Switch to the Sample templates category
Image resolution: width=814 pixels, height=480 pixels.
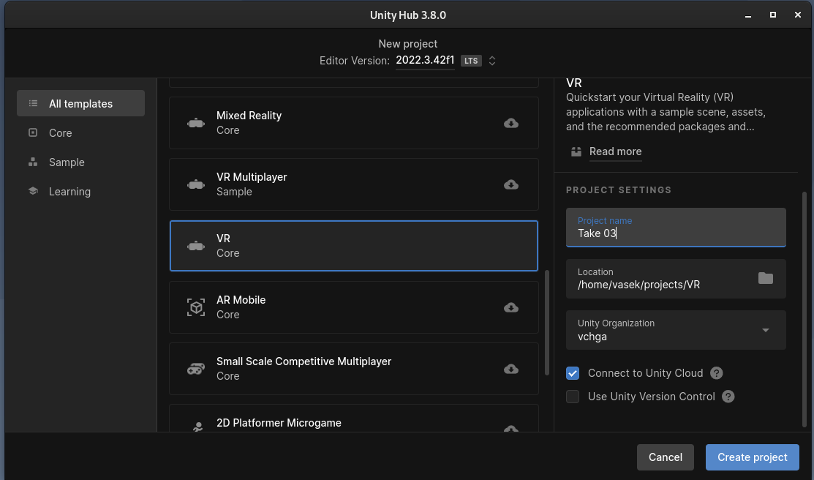tap(67, 162)
